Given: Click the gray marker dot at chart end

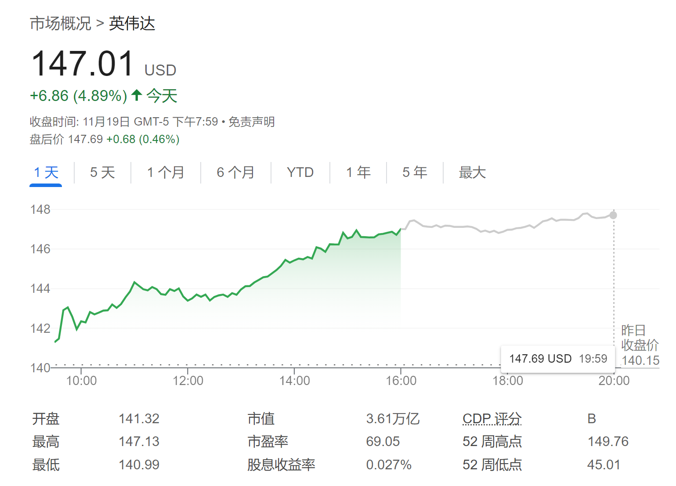Looking at the screenshot, I should 613,215.
